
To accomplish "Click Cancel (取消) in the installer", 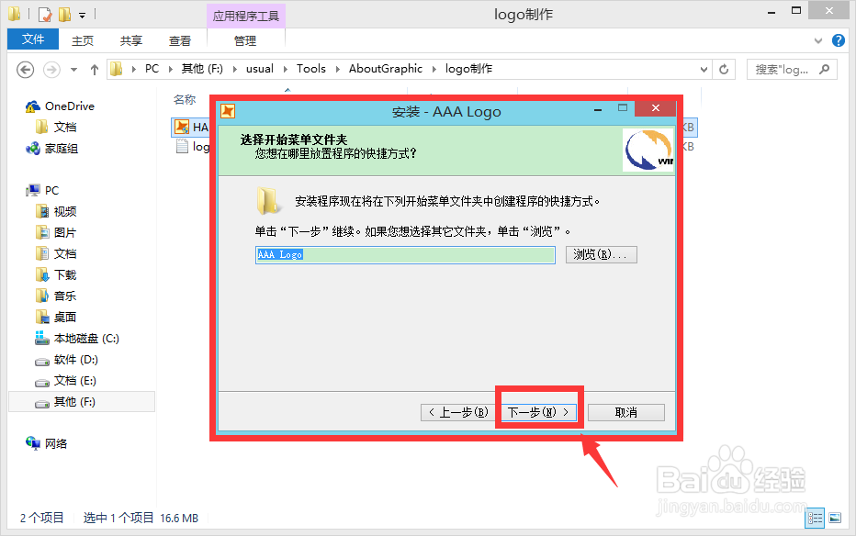I will tap(626, 412).
